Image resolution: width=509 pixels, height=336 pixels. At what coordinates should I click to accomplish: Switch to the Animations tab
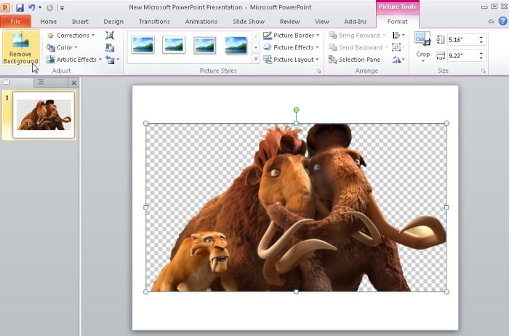201,21
